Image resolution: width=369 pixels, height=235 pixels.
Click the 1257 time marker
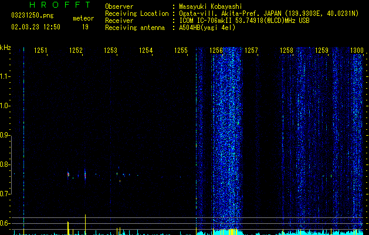coord(251,50)
